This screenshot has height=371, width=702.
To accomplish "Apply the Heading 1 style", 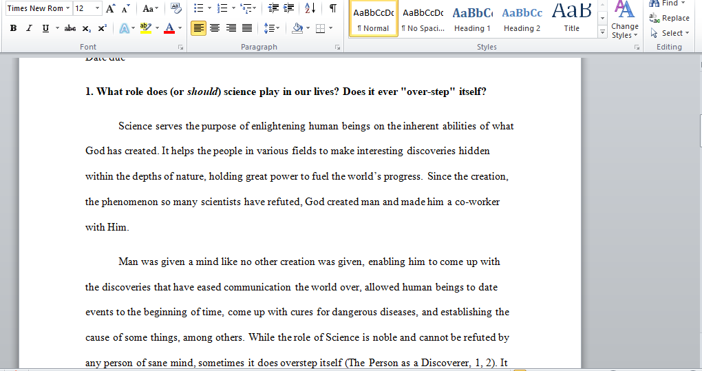I will point(472,18).
